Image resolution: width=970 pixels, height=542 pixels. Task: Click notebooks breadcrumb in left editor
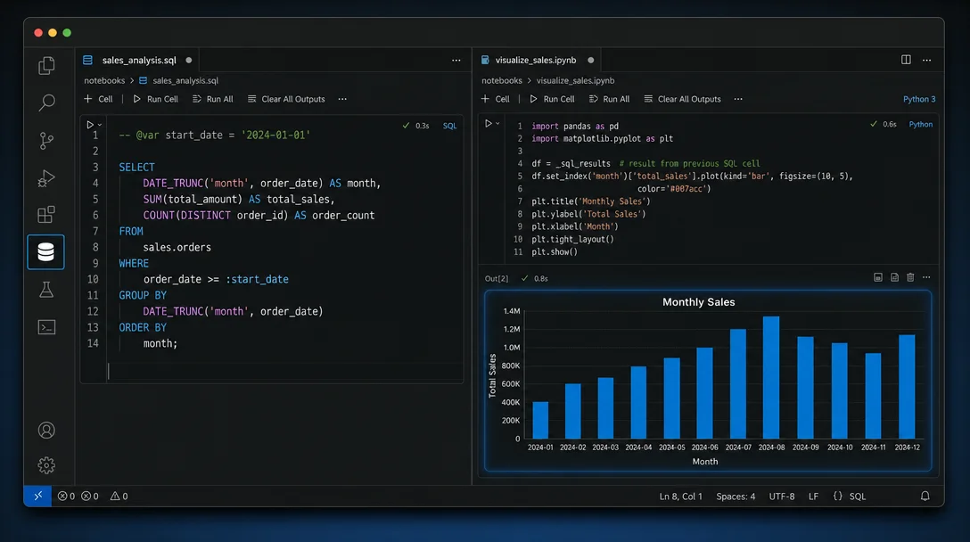tap(104, 80)
